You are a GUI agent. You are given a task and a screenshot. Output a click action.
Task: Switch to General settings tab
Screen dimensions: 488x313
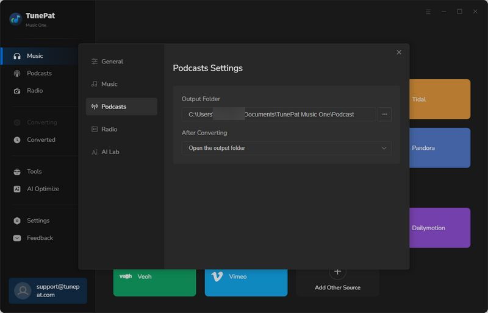[x=112, y=62]
